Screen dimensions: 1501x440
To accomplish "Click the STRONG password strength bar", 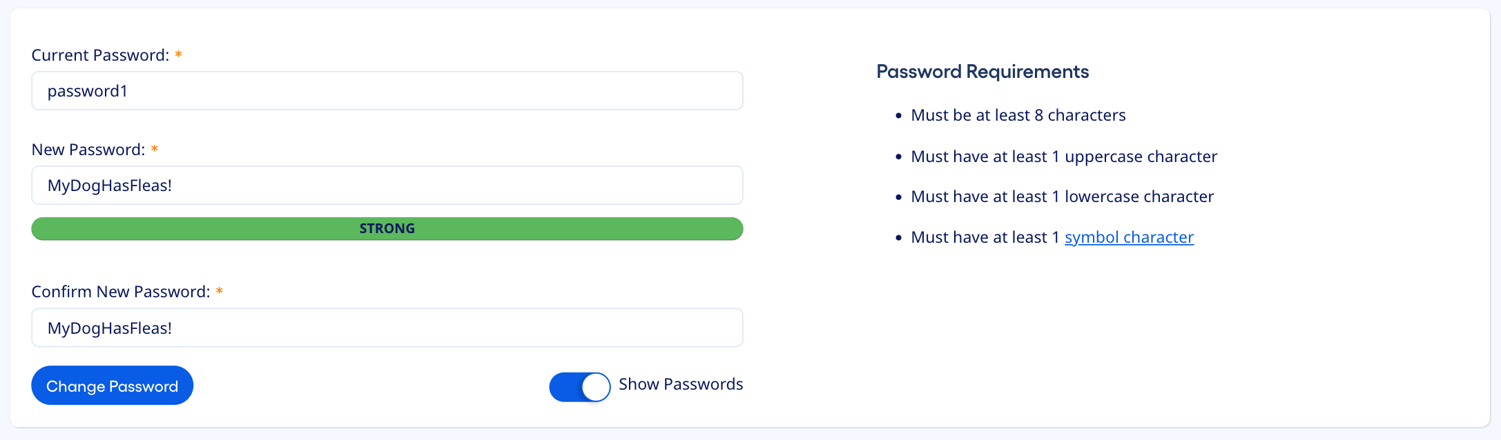I will [x=387, y=228].
